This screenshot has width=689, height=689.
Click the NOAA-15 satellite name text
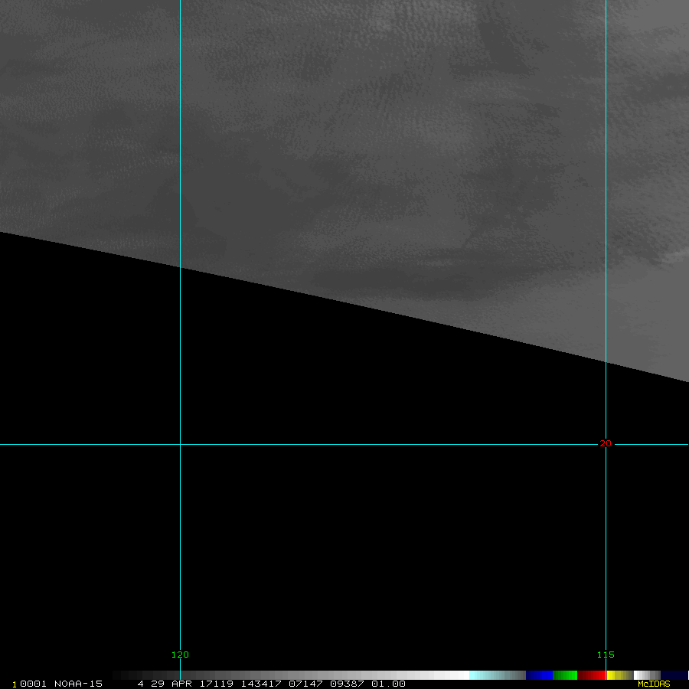click(x=78, y=684)
